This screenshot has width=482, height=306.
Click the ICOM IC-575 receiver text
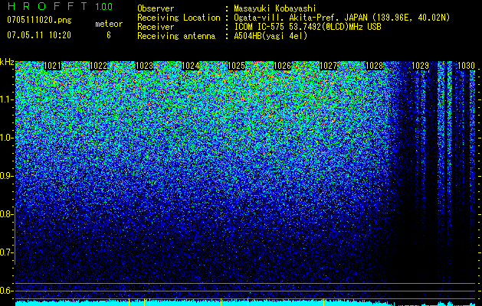(307, 27)
